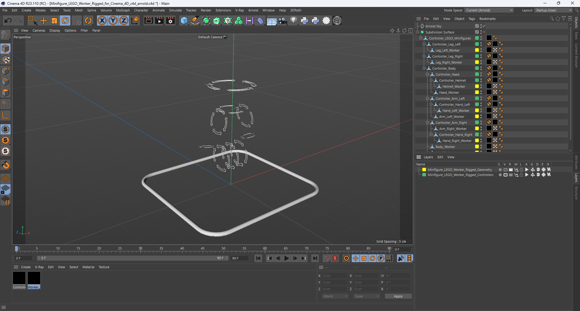580x311 pixels.
Task: Toggle Arnold Sky enabled checkmark
Action: point(484,26)
